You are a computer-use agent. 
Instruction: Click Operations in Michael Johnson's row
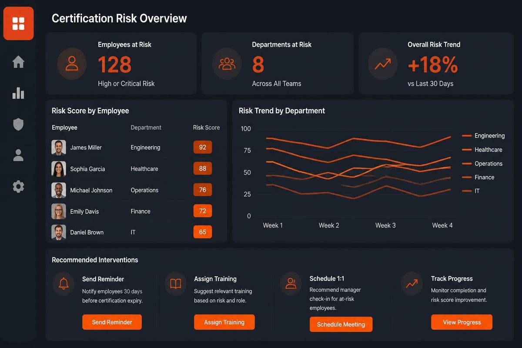(144, 190)
